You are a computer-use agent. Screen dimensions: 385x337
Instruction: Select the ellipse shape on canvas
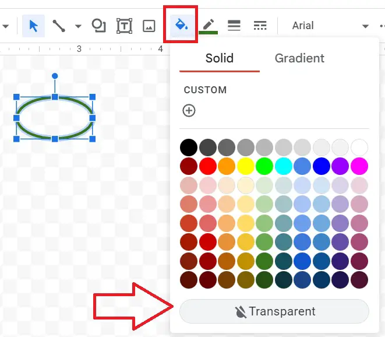click(x=55, y=118)
